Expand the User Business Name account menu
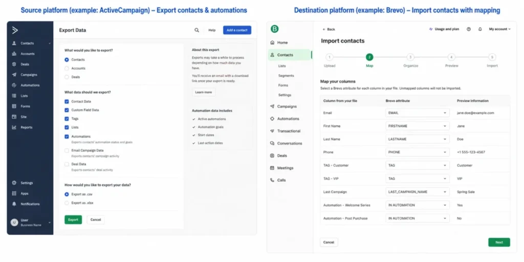The width and height of the screenshot is (524, 262). click(x=30, y=222)
